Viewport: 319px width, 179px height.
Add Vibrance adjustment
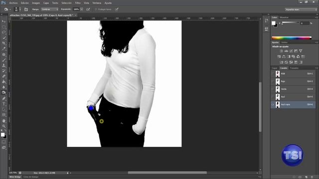pos(301,51)
